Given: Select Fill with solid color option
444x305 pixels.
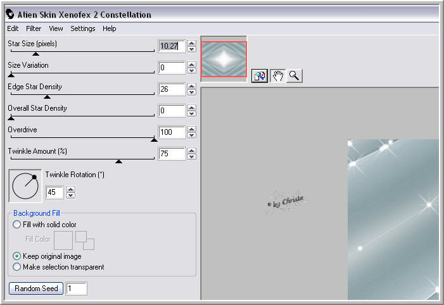Looking at the screenshot, I should tap(16, 225).
